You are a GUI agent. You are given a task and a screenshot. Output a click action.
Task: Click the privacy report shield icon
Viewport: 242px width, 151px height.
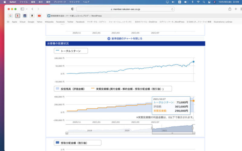click(72, 9)
